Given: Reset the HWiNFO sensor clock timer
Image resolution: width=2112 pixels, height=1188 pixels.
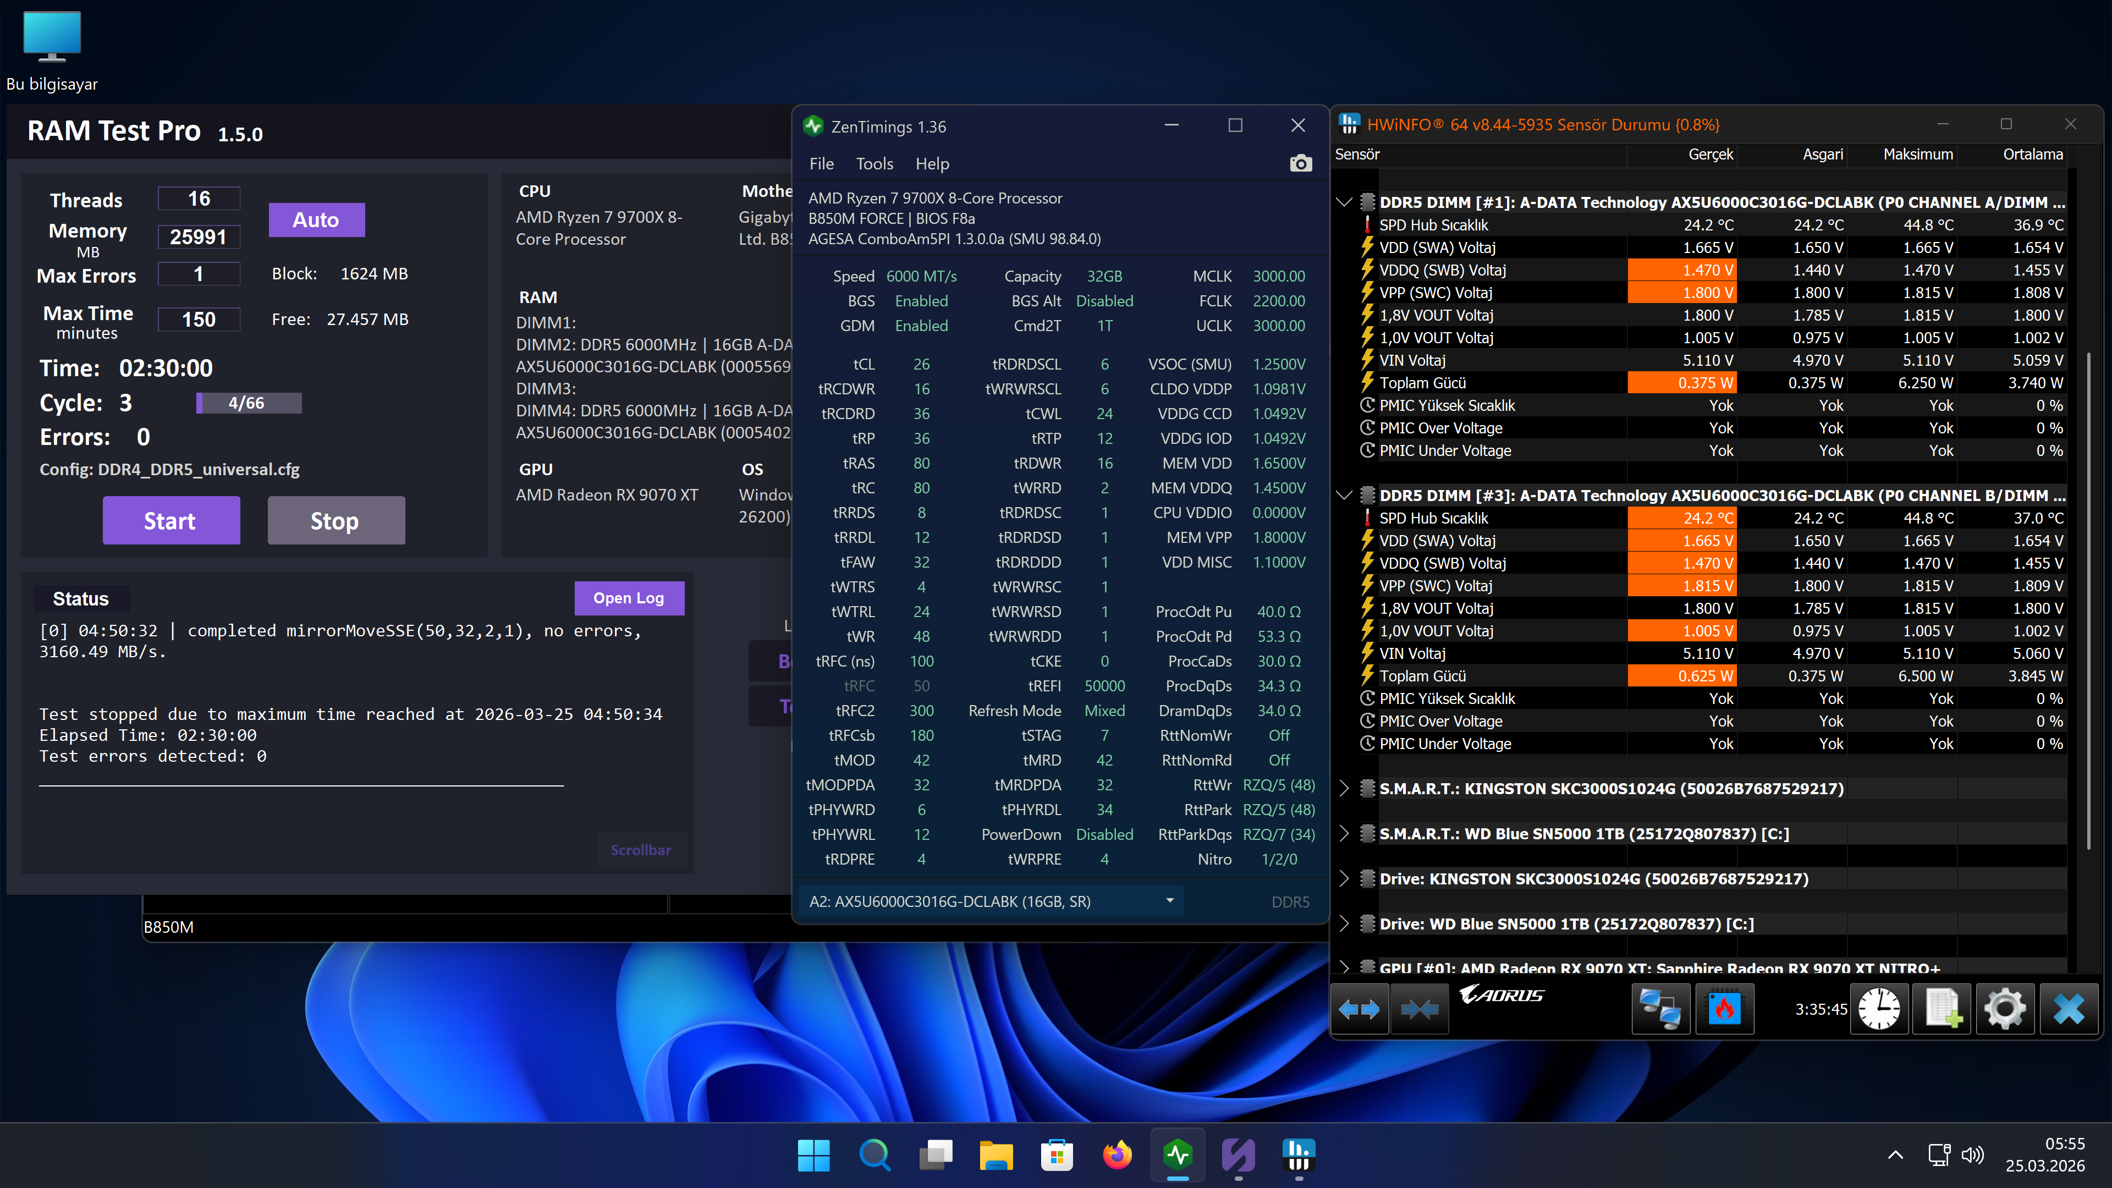Looking at the screenshot, I should point(1879,1009).
